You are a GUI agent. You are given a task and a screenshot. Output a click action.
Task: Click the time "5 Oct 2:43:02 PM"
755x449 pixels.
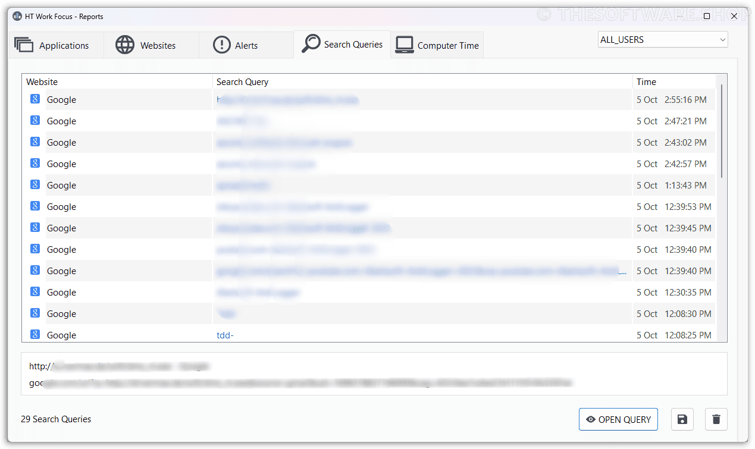(x=672, y=143)
